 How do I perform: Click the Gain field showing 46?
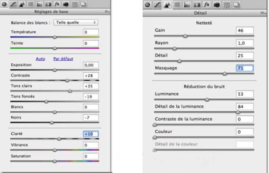(245, 30)
